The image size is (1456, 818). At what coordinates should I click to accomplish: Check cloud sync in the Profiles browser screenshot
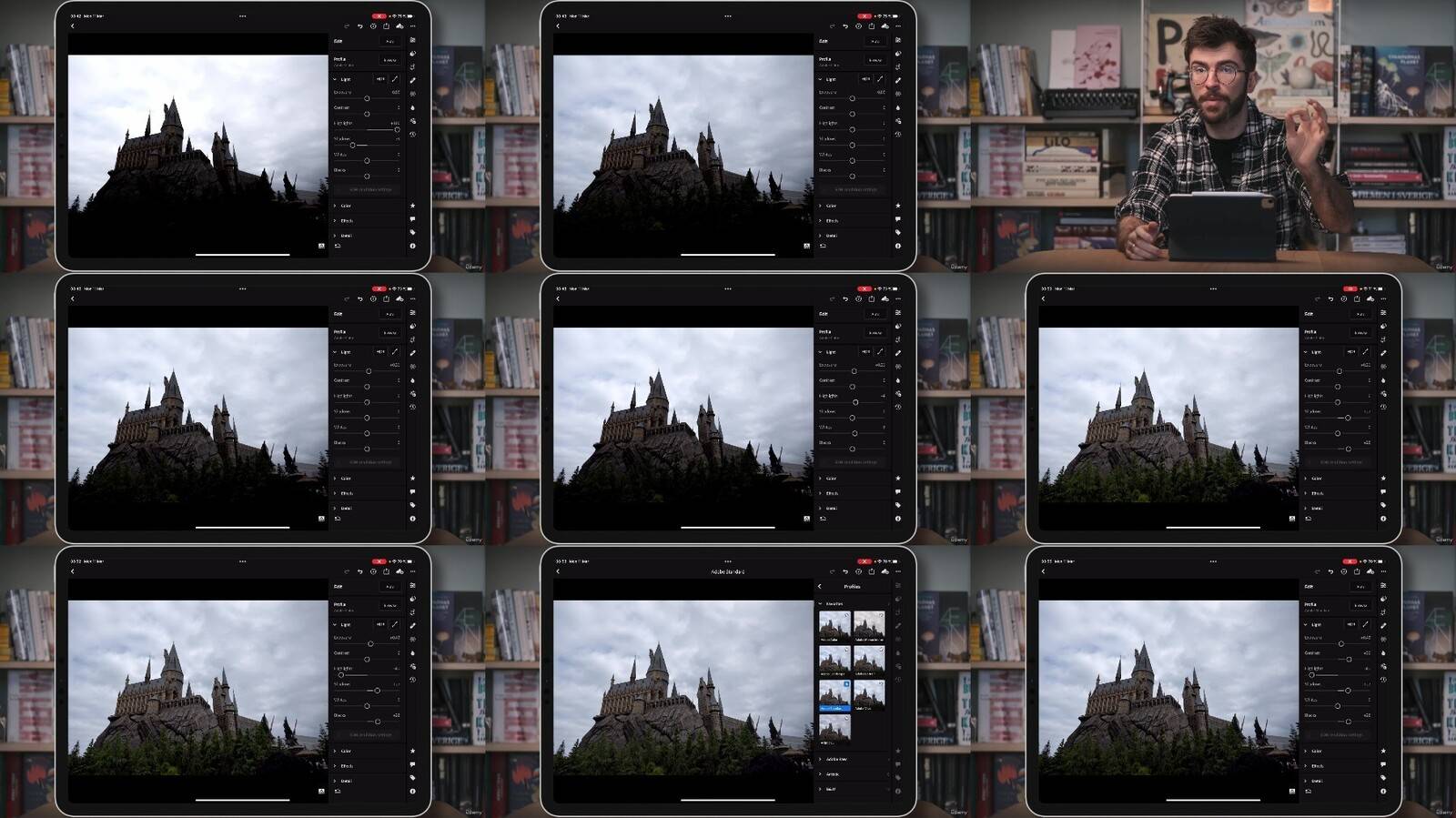coord(885,571)
